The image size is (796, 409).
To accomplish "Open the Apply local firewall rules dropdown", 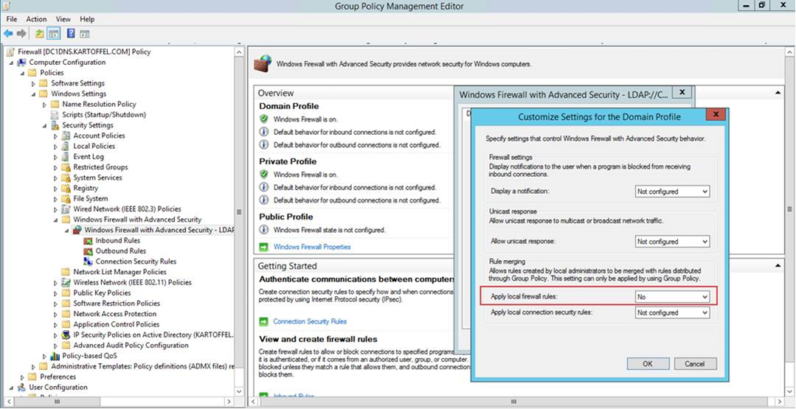I will [x=672, y=297].
